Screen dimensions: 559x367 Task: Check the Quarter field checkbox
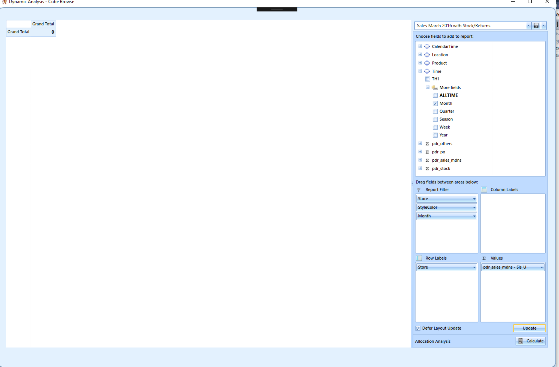pos(435,111)
